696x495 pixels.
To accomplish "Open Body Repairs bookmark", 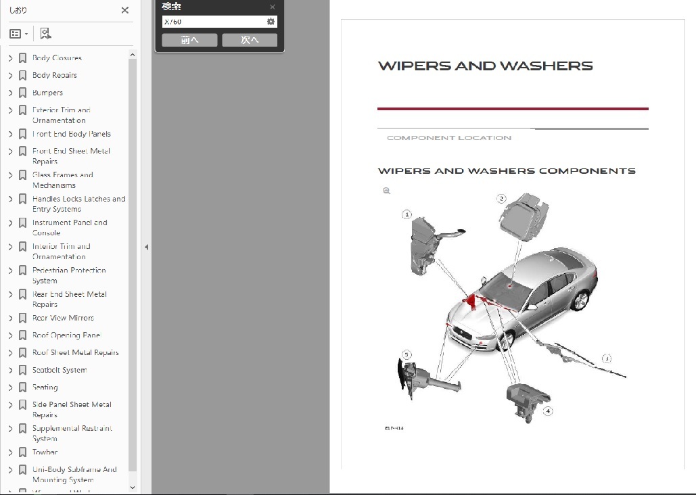I will click(55, 75).
